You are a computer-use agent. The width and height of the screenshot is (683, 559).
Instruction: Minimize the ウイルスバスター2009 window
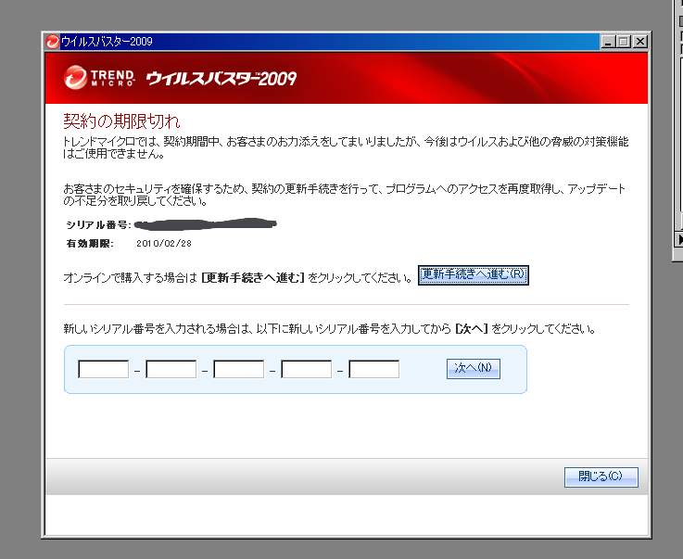pyautogui.click(x=609, y=42)
